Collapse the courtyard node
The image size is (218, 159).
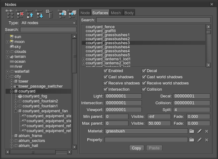(12, 91)
